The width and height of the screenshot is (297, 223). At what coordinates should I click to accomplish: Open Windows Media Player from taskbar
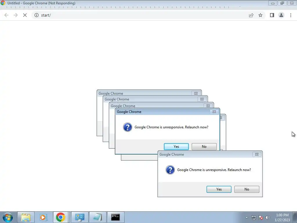tap(43, 217)
